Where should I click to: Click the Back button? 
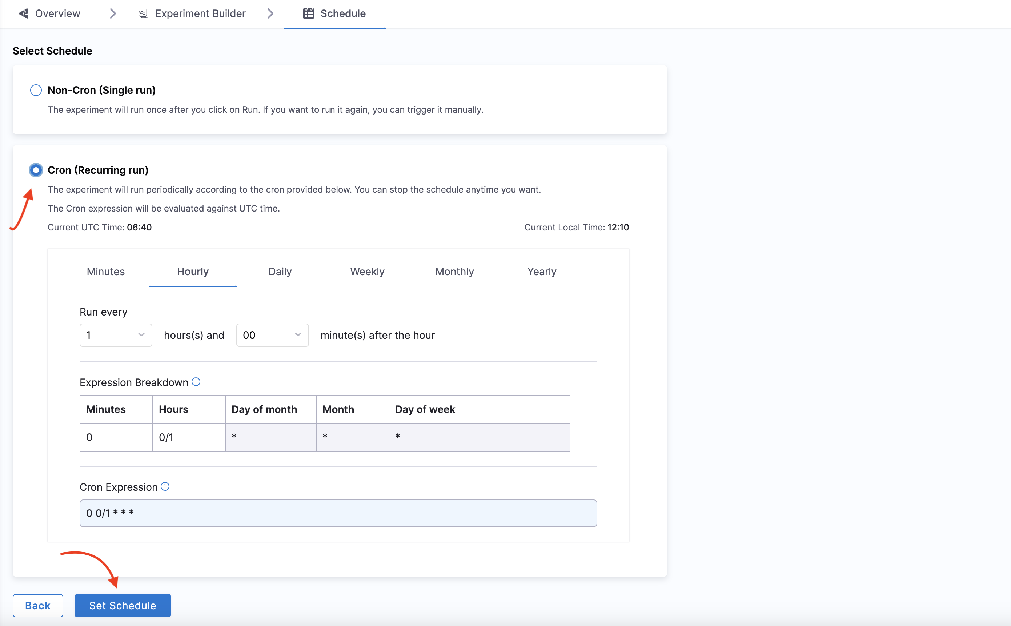(37, 605)
